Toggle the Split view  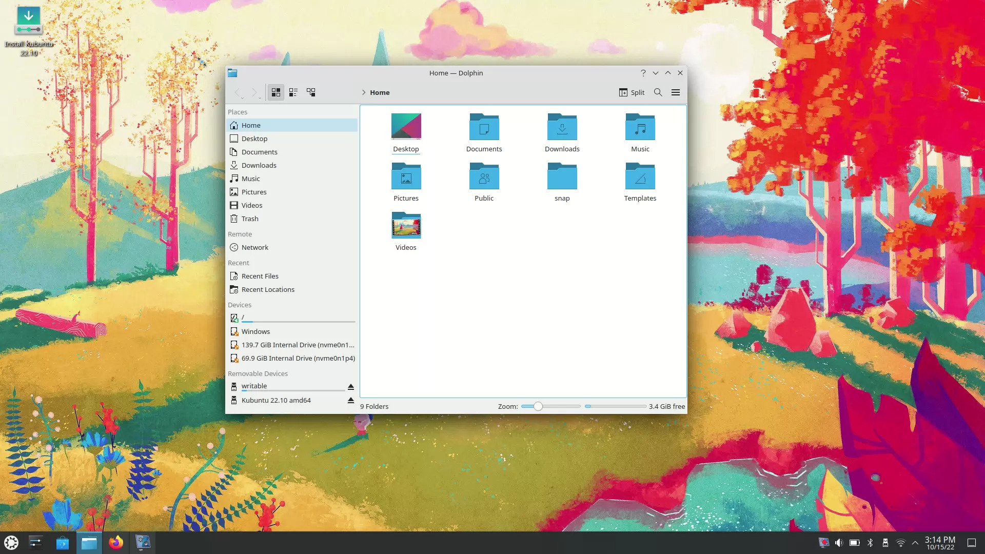point(632,92)
